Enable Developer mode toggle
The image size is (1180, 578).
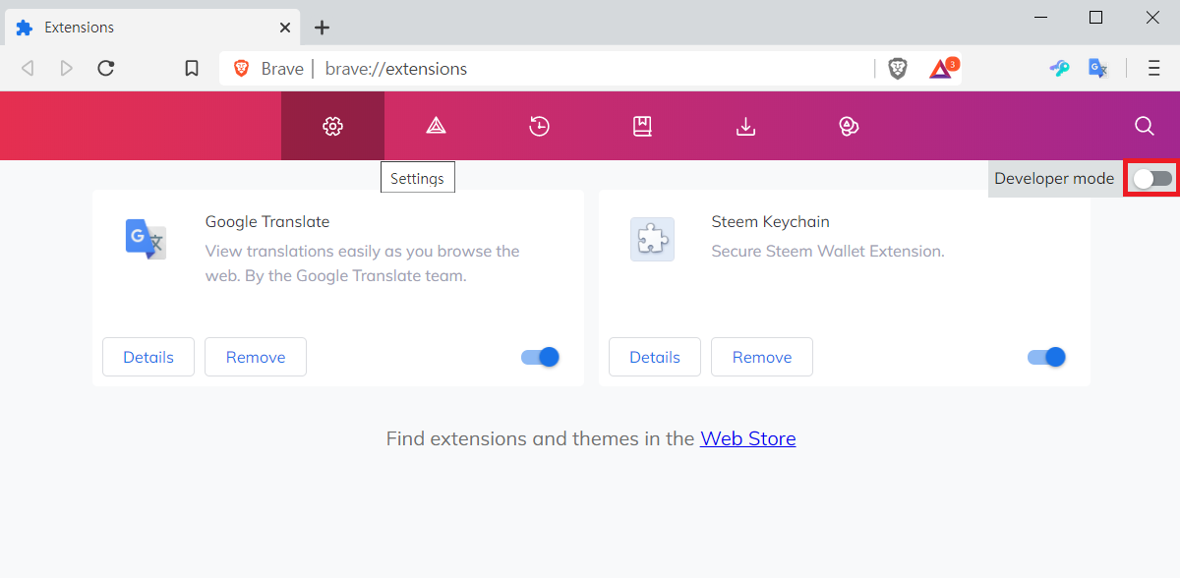(1152, 179)
